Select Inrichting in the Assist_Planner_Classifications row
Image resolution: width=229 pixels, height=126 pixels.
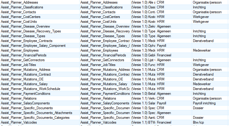point(199,7)
